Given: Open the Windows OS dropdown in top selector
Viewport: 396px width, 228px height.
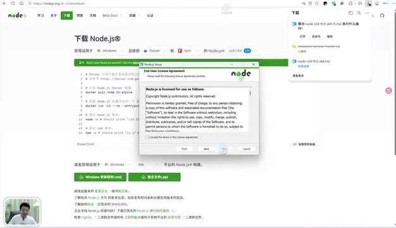Looking at the screenshot, I should point(110,51).
